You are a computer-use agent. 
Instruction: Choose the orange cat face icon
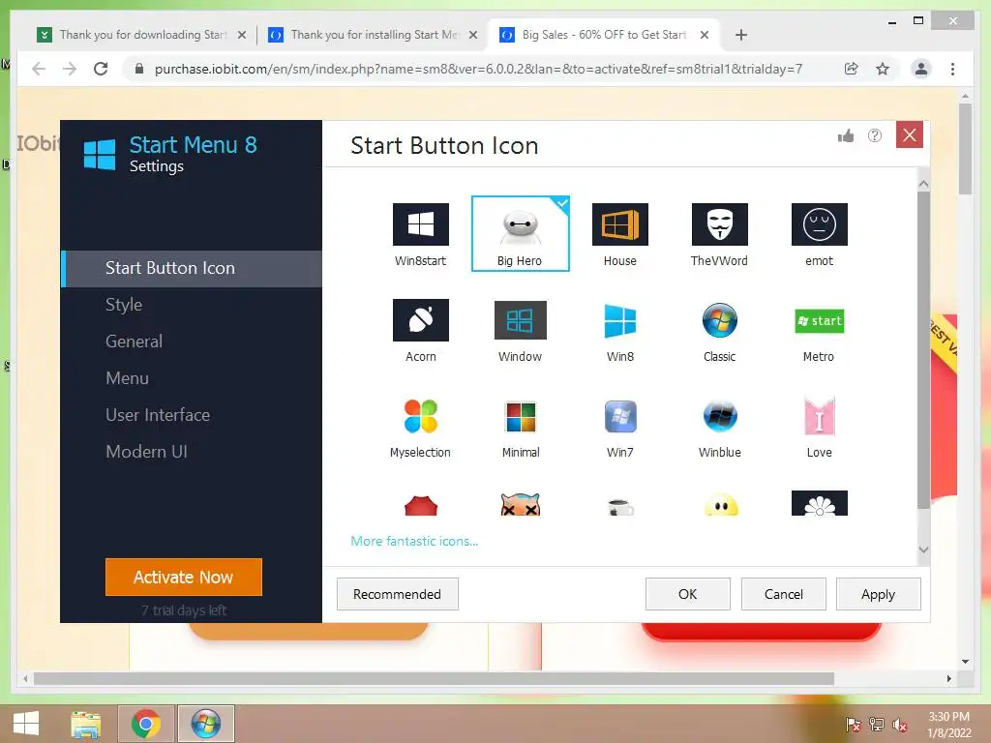(x=520, y=505)
